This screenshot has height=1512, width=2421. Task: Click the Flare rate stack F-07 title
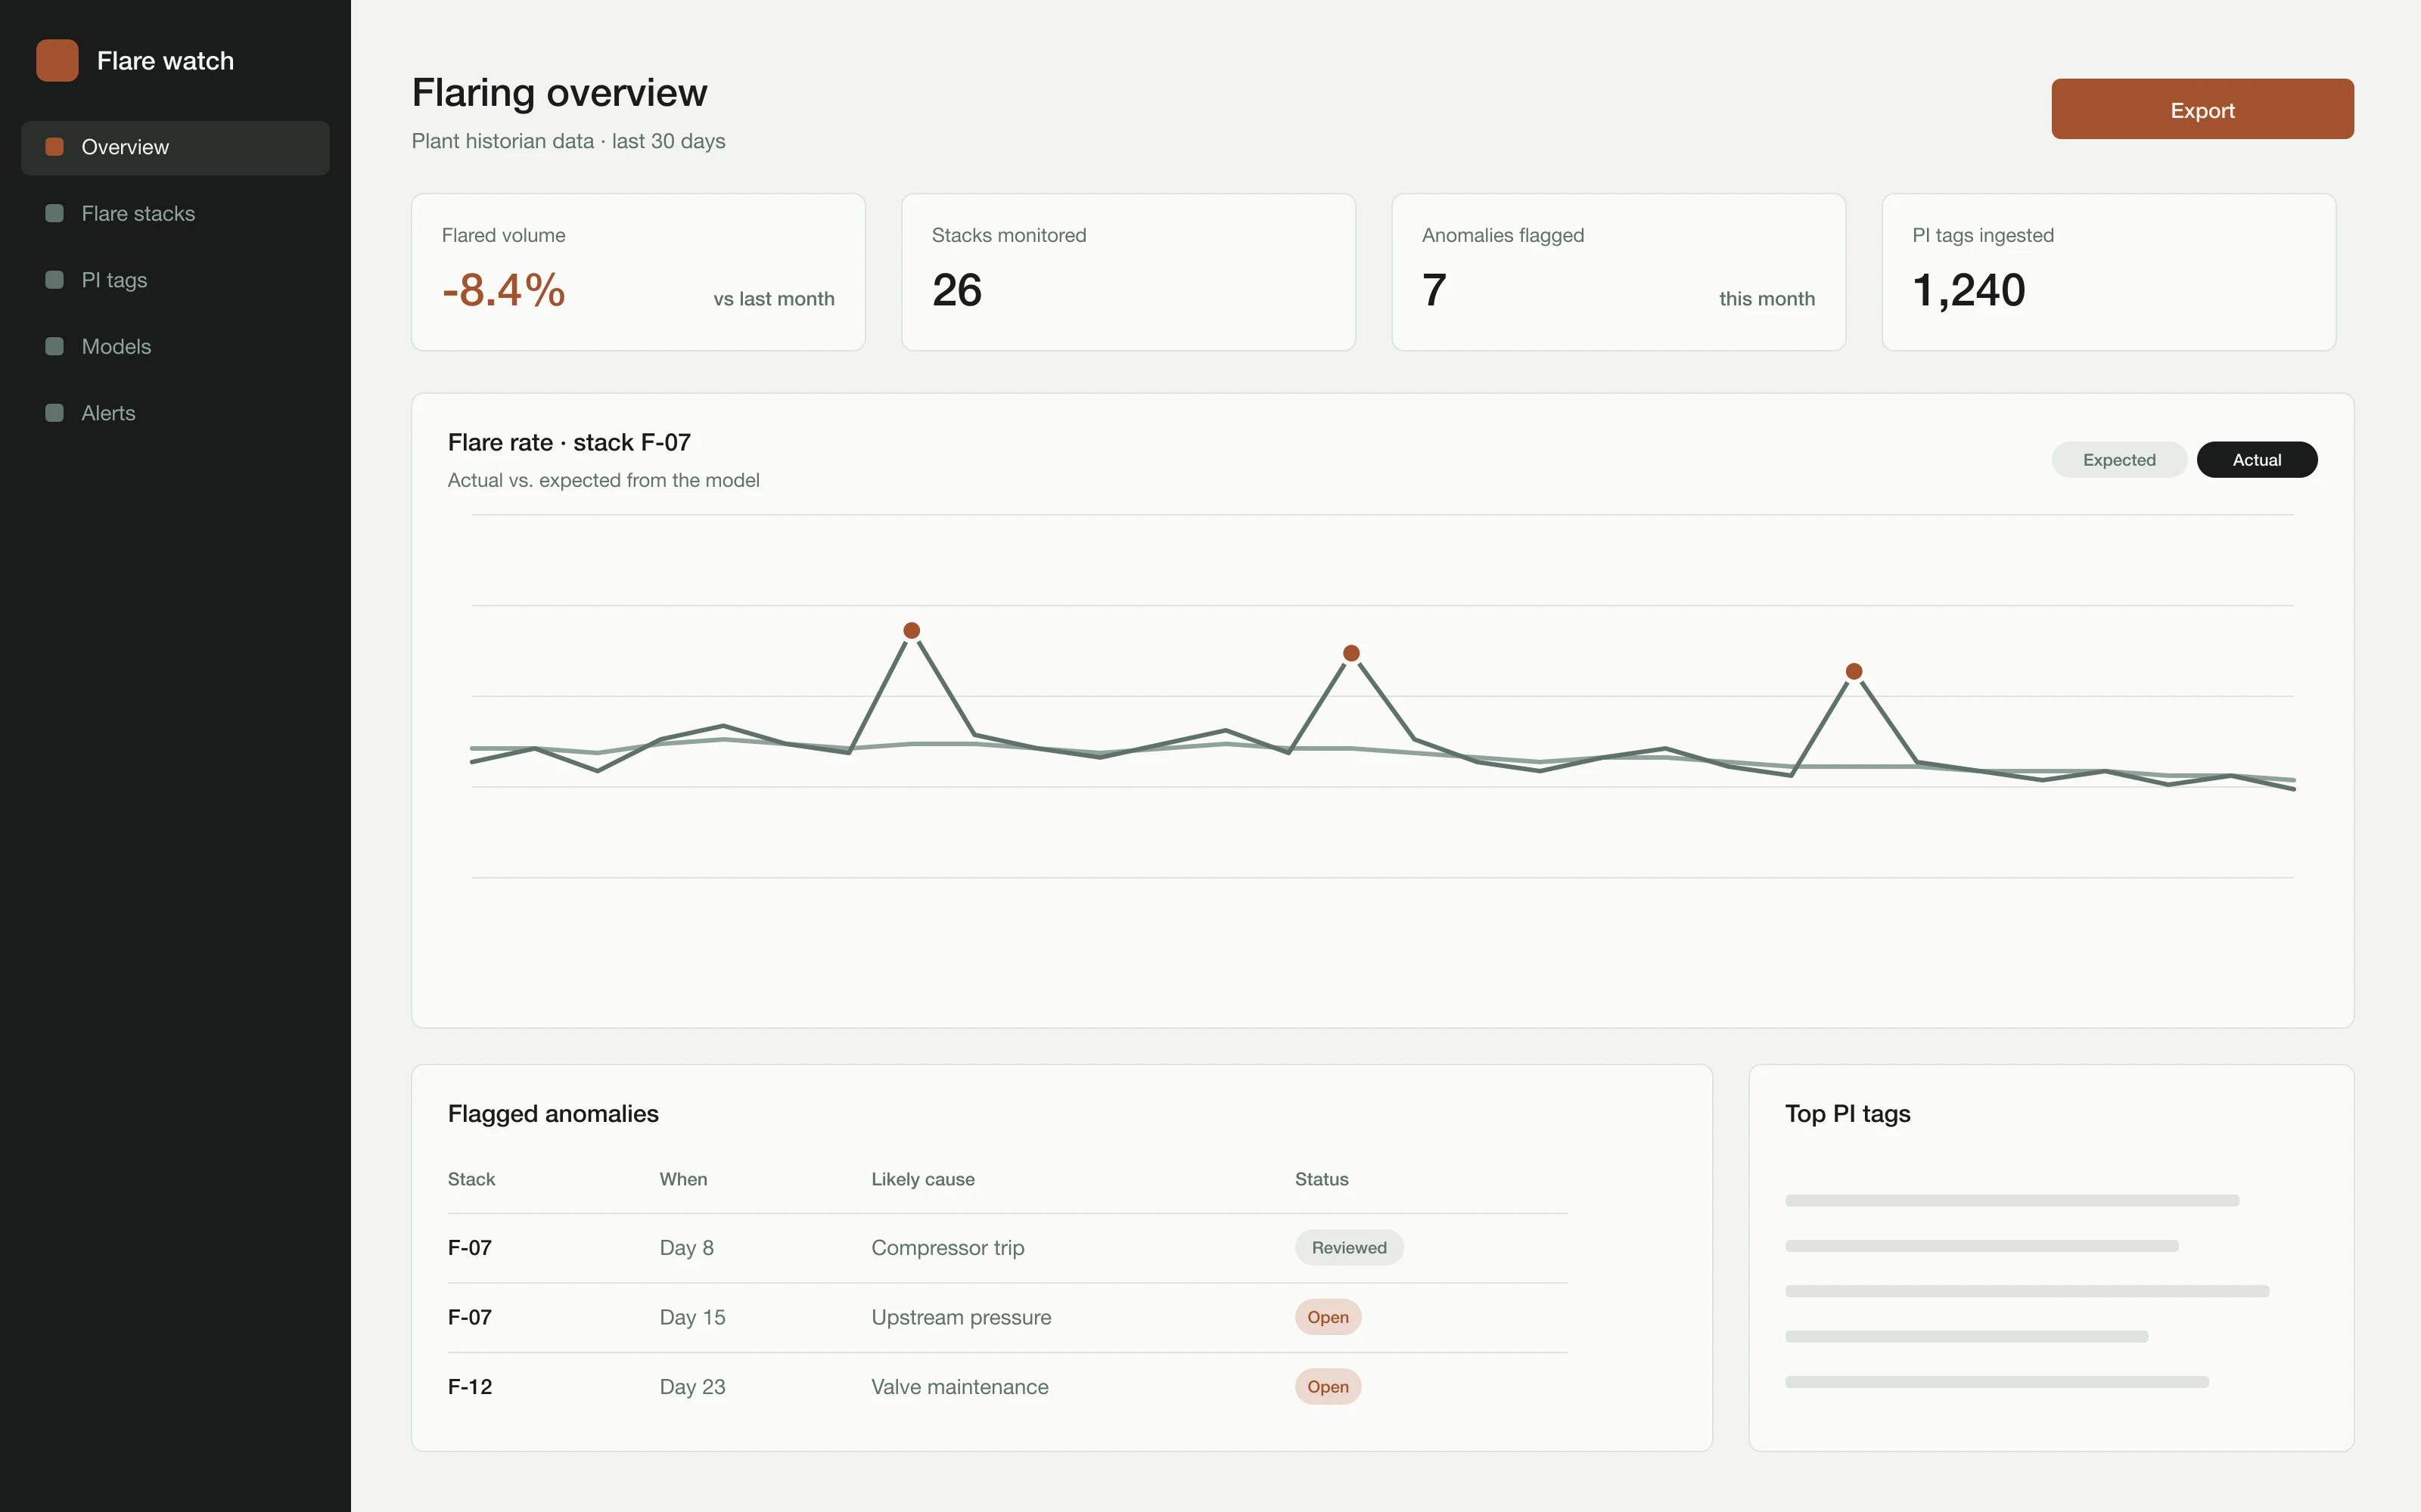pos(569,442)
